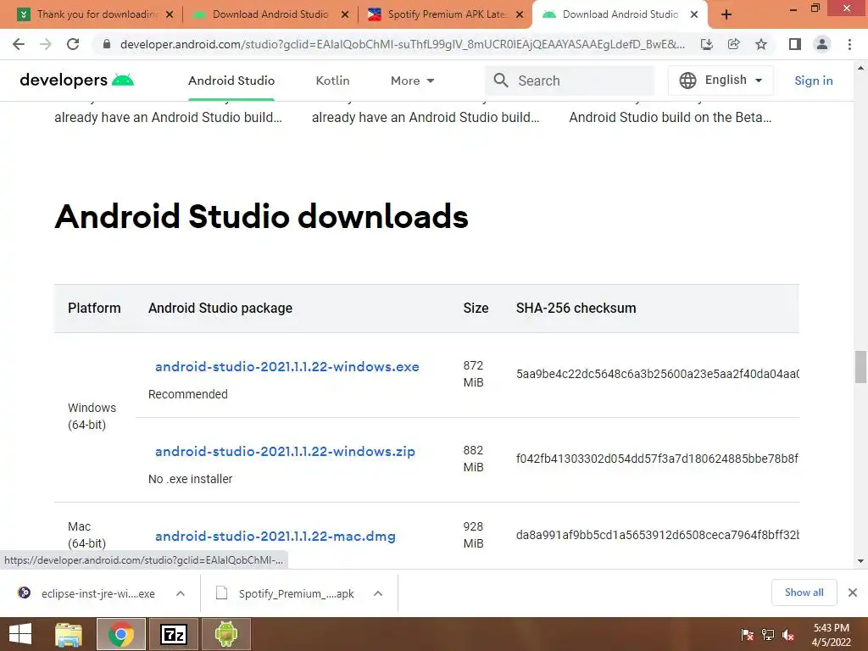868x651 pixels.
Task: Click the page vertical scrollbar thumb
Action: (x=860, y=366)
